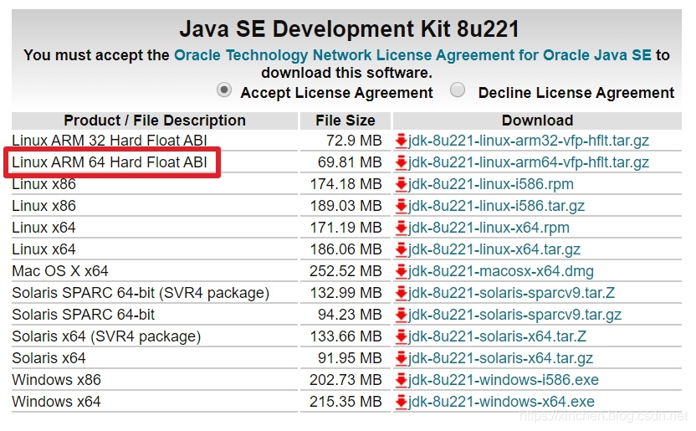696x431 pixels.
Task: Download jdk-8u221-solaris-x64.tar.Z
Action: coord(497,336)
